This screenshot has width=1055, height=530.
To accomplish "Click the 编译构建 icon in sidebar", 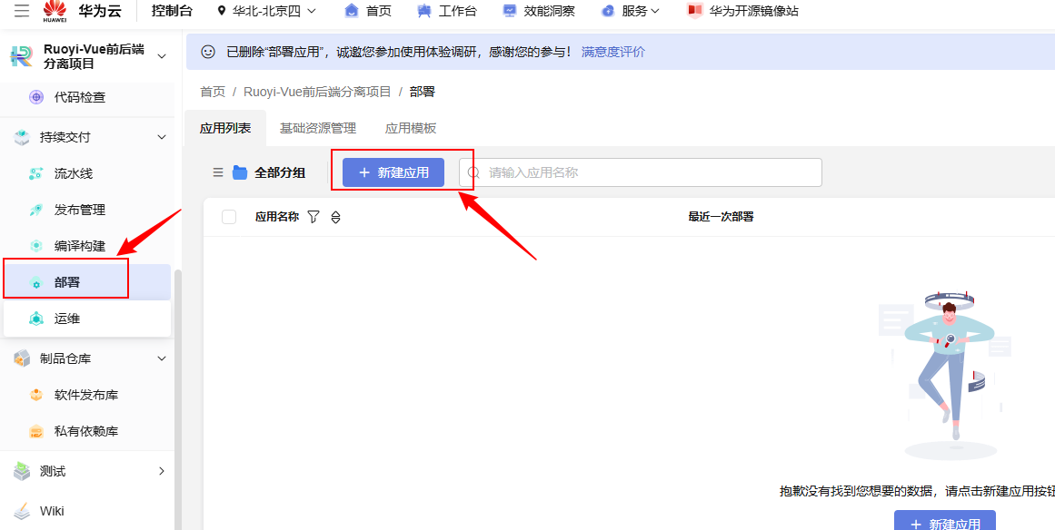I will [36, 247].
